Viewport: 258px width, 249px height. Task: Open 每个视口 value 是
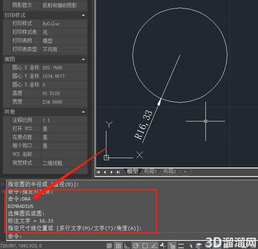click(64, 146)
